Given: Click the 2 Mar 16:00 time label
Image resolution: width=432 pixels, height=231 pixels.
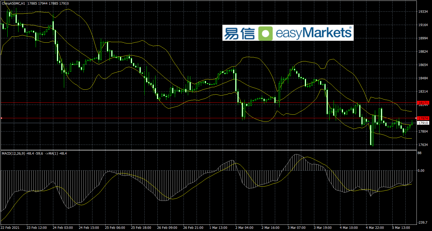Looking at the screenshot, I should 271,228.
